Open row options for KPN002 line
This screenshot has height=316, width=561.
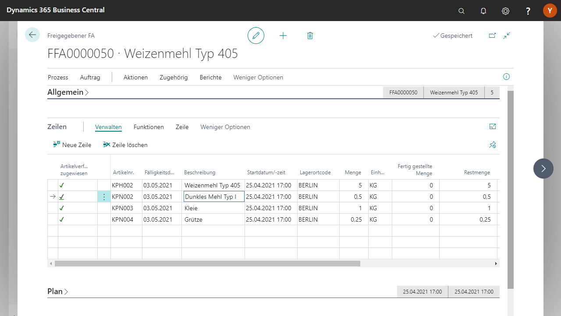[x=104, y=197]
